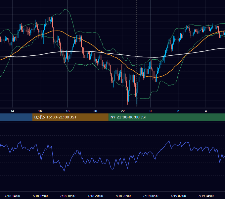The image size is (225, 199).
Task: Click the 14 hour axis label
Action: click(12, 111)
